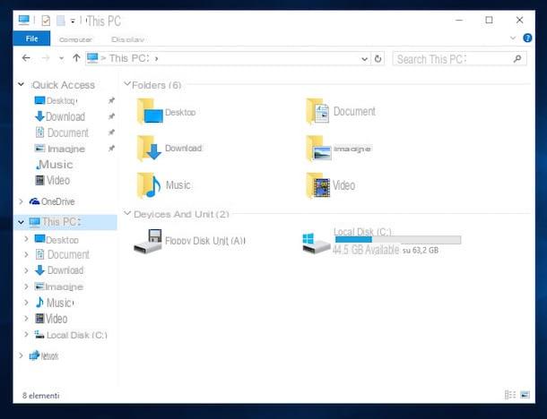547x419 pixels.
Task: Click the Search This PC field
Action: (x=459, y=59)
